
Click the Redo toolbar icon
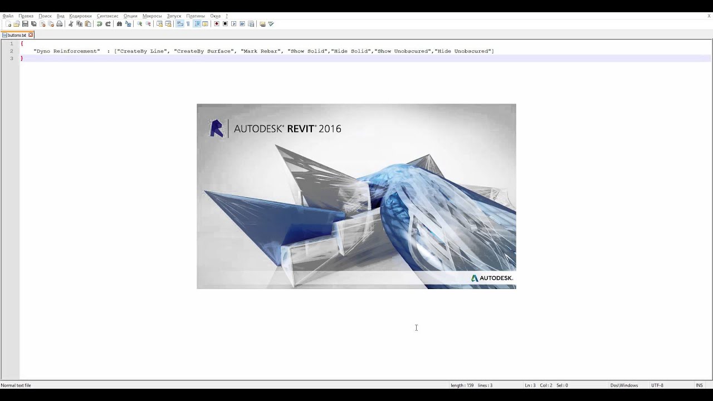108,24
